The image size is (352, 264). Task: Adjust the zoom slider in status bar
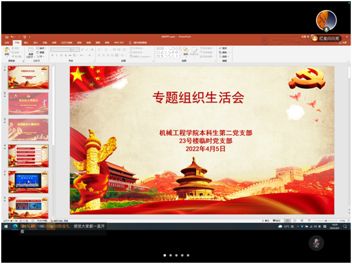point(326,221)
